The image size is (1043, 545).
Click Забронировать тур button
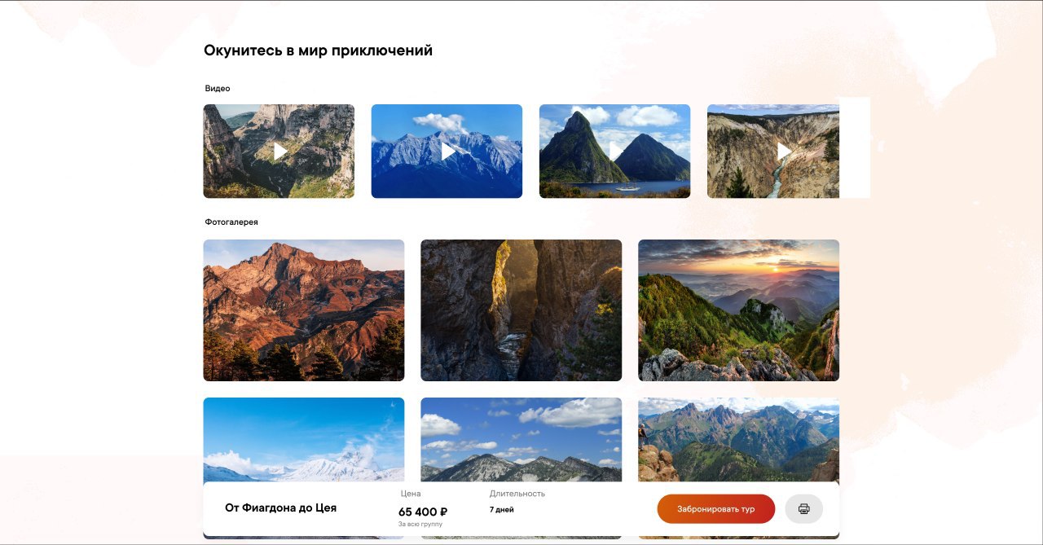coord(716,509)
